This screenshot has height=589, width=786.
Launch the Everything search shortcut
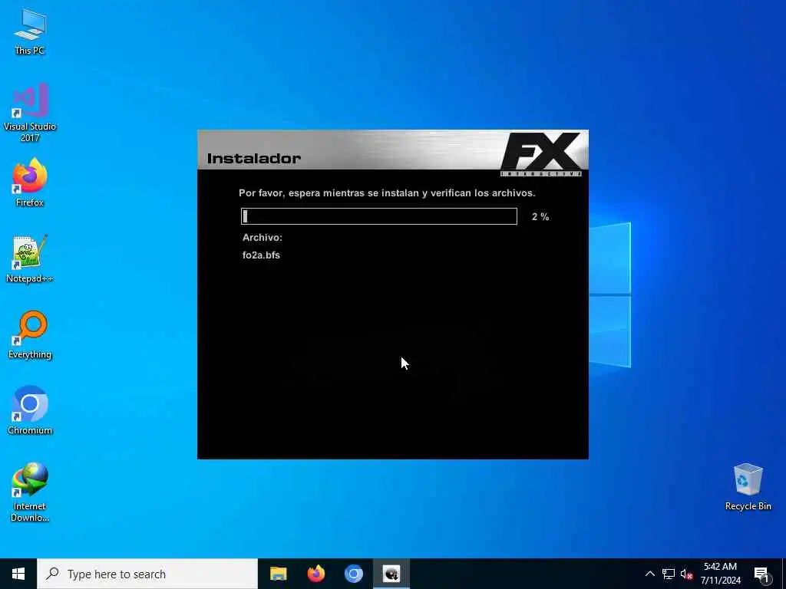tap(30, 334)
